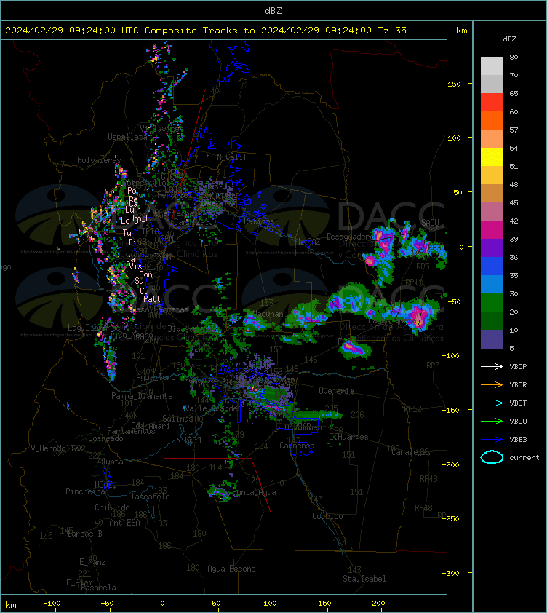
Task: Click the Nihuil place label
Action: click(x=189, y=440)
